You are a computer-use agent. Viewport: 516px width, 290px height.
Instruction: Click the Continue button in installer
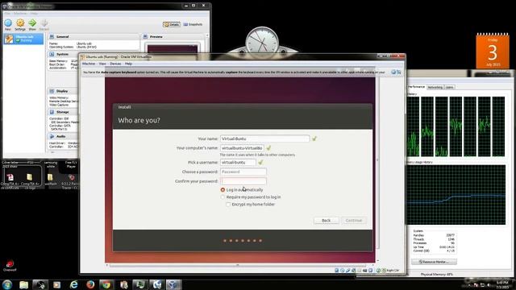coord(354,220)
